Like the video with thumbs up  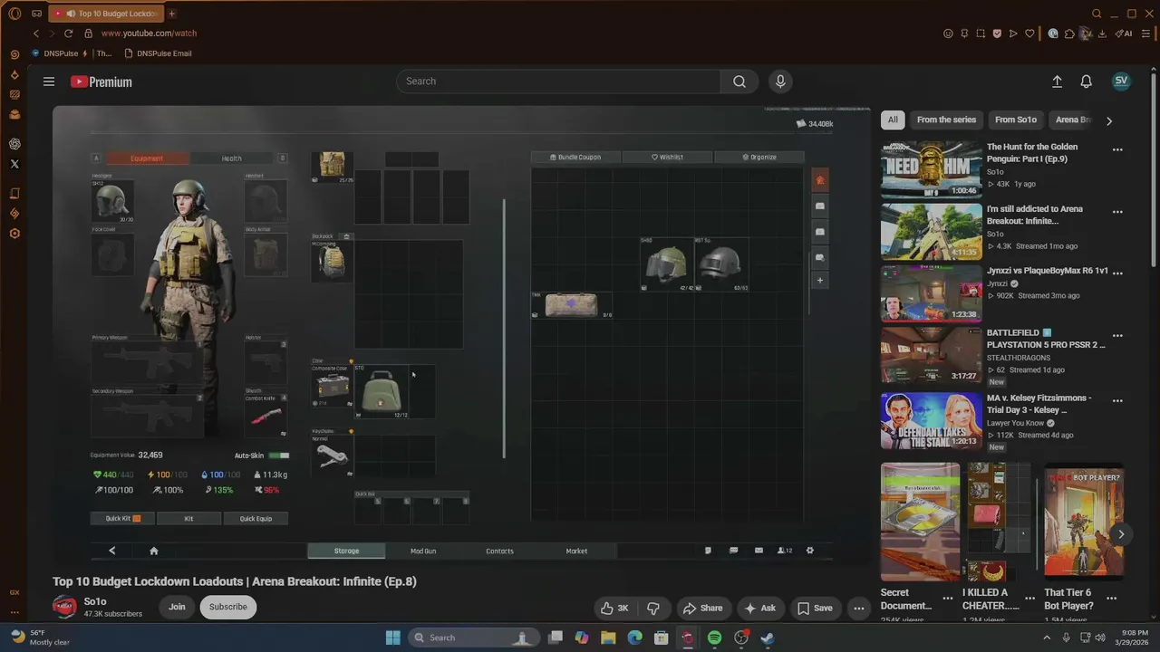(x=614, y=609)
